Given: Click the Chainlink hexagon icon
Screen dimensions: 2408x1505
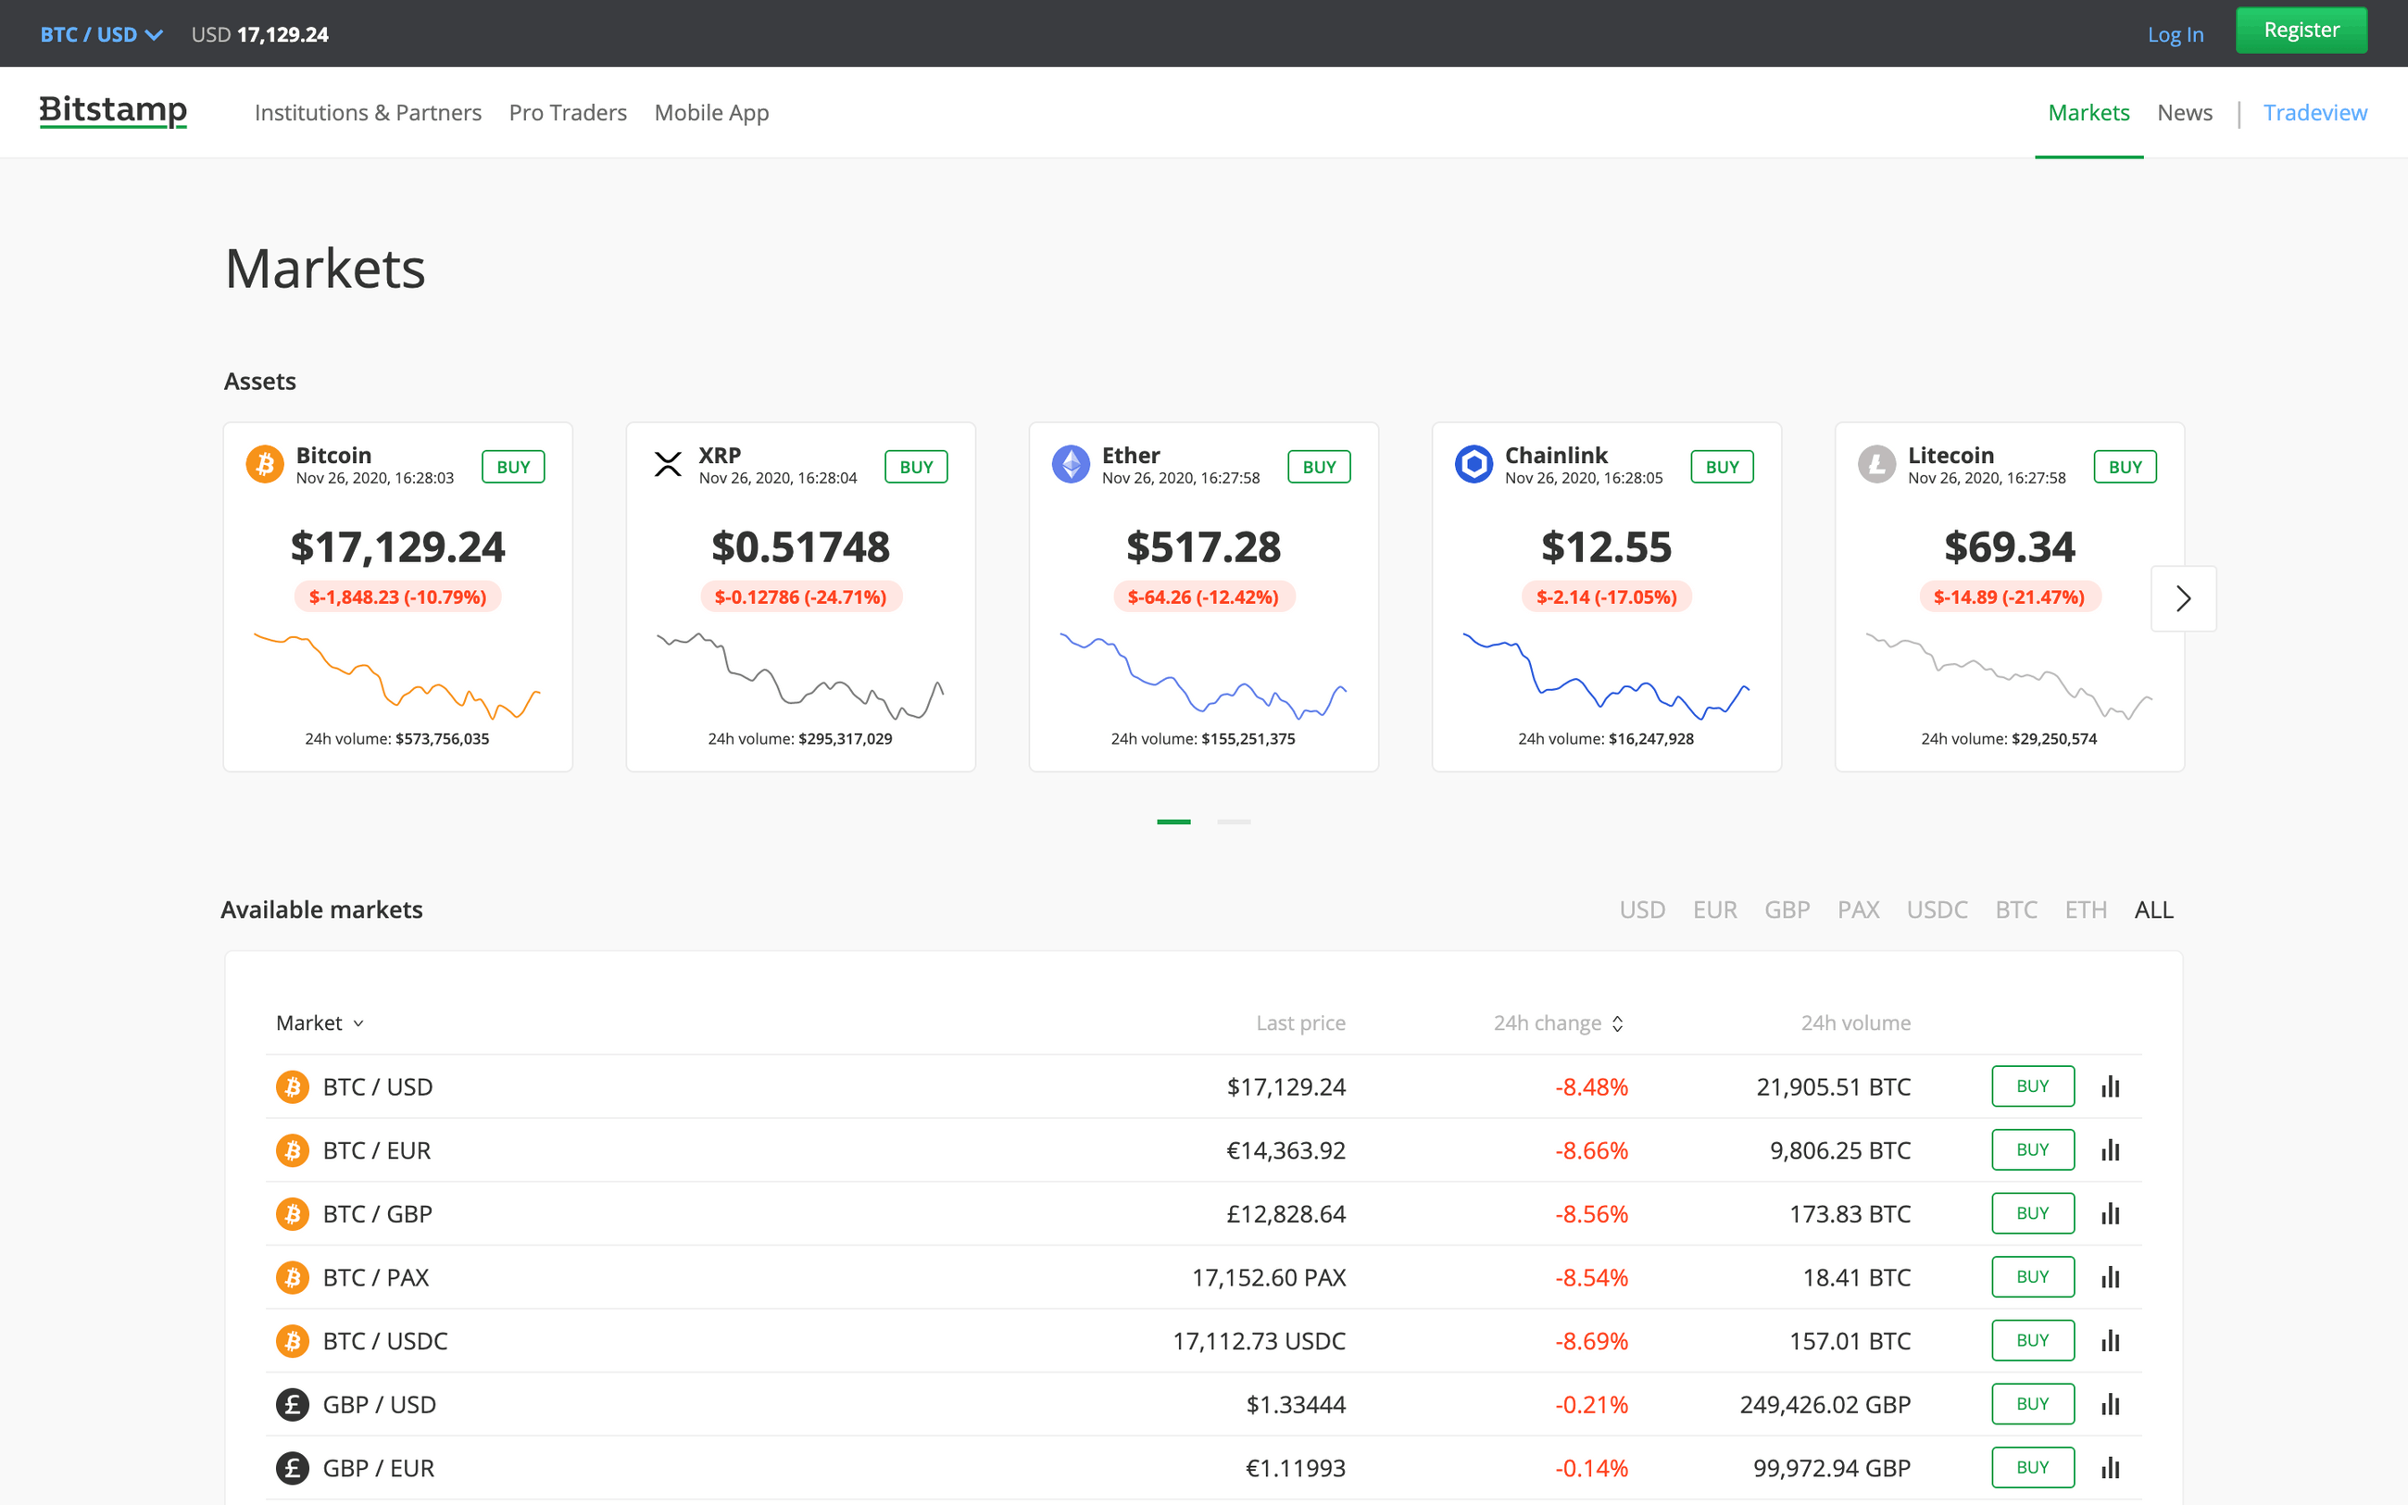Looking at the screenshot, I should 1474,464.
